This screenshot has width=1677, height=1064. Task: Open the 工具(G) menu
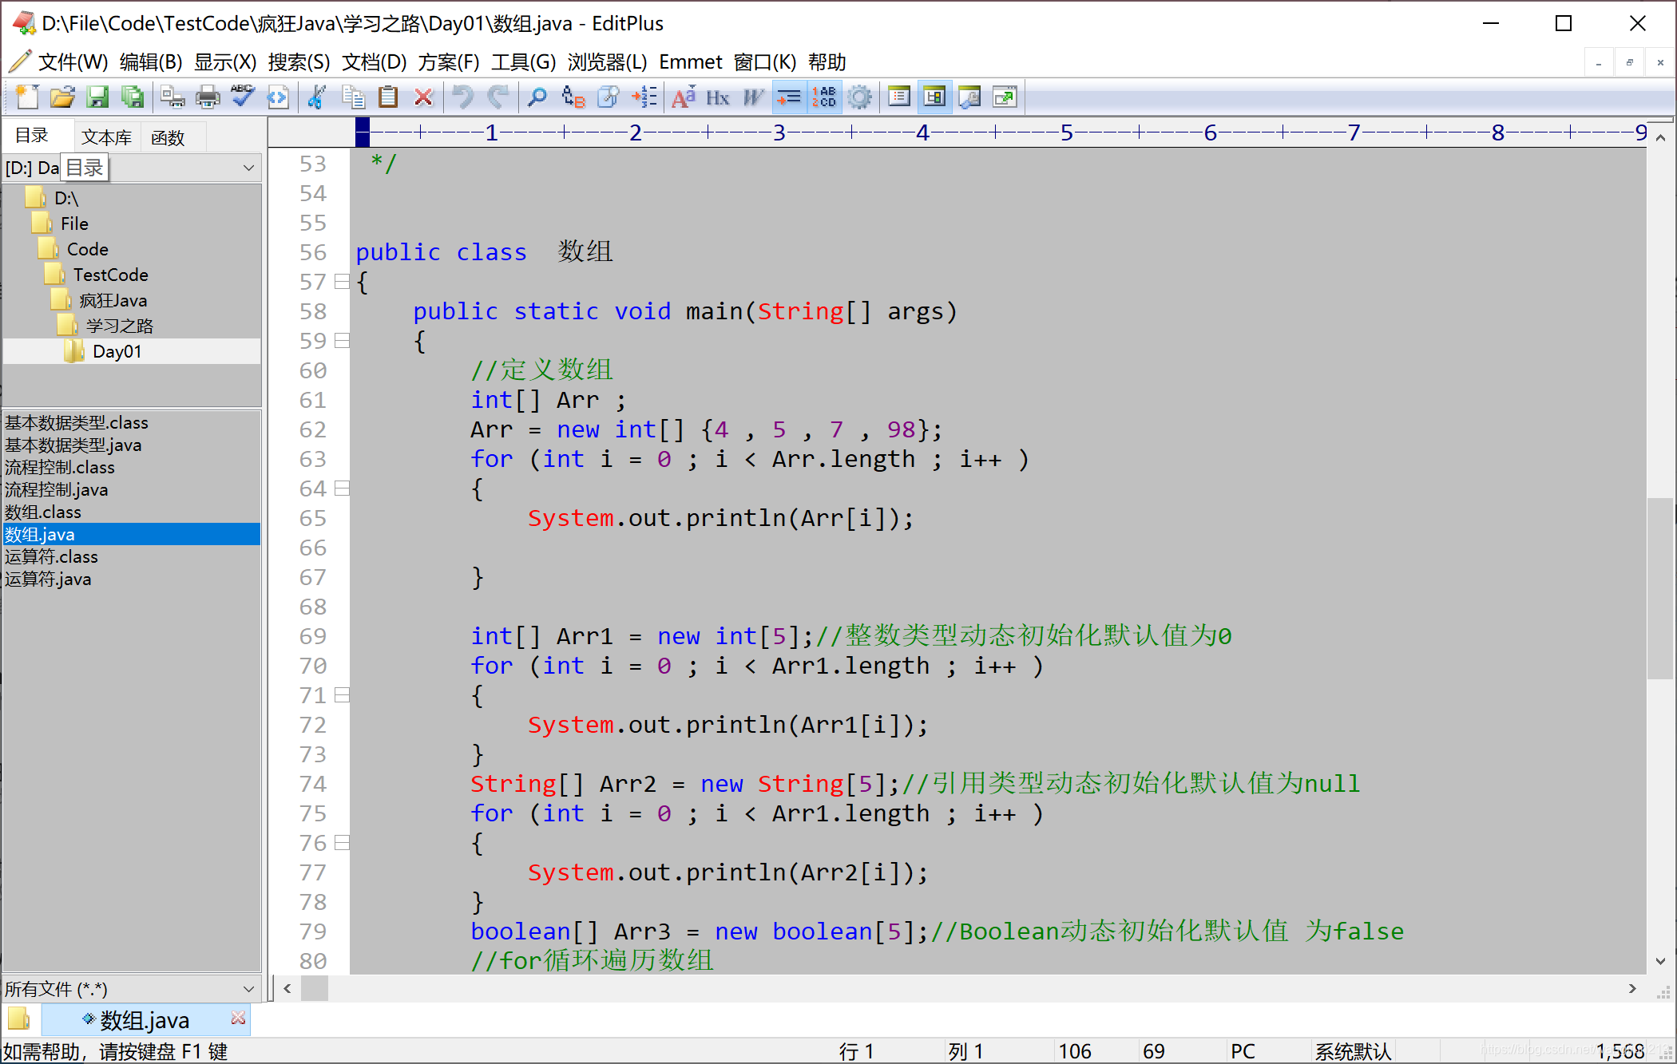523,62
